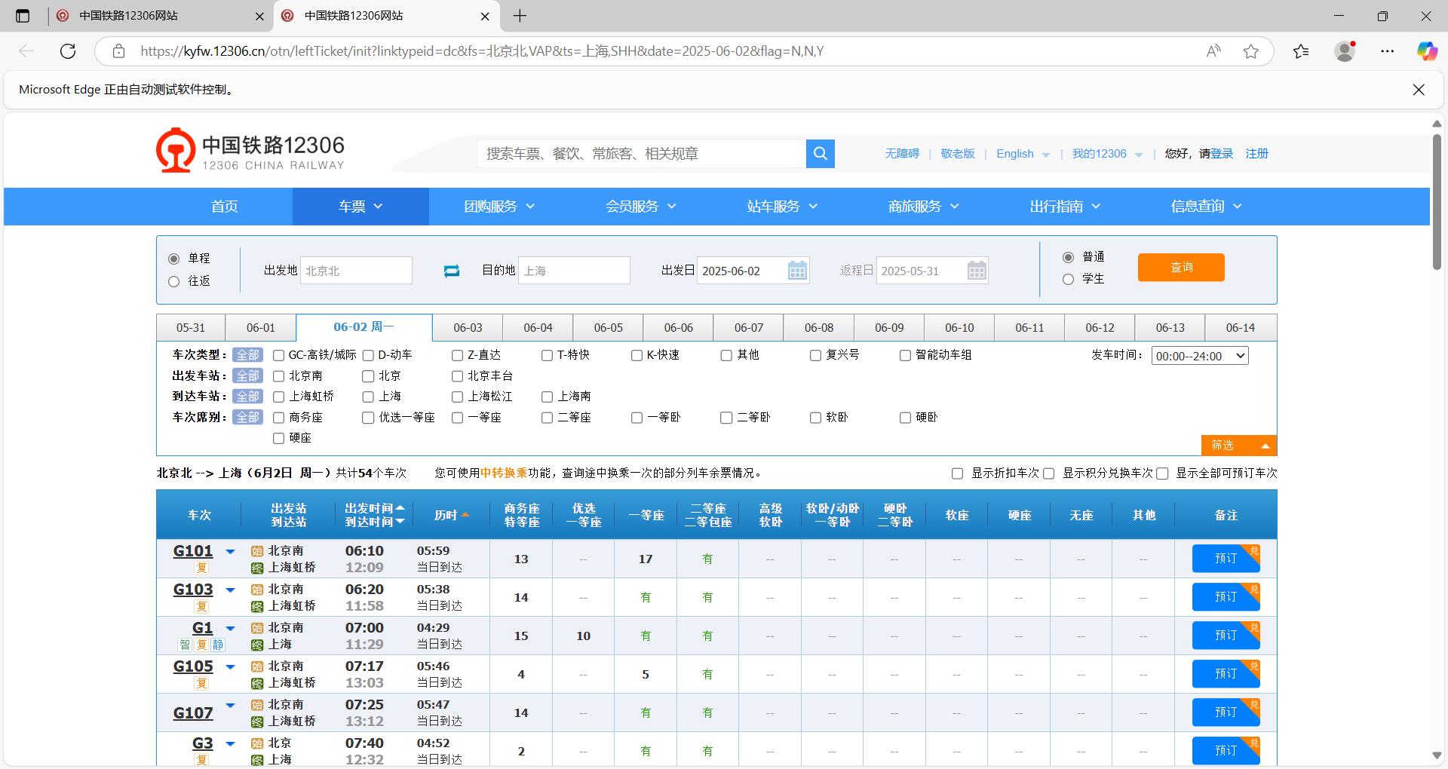Click the 智 badge under G1
This screenshot has height=769, width=1448.
click(185, 645)
